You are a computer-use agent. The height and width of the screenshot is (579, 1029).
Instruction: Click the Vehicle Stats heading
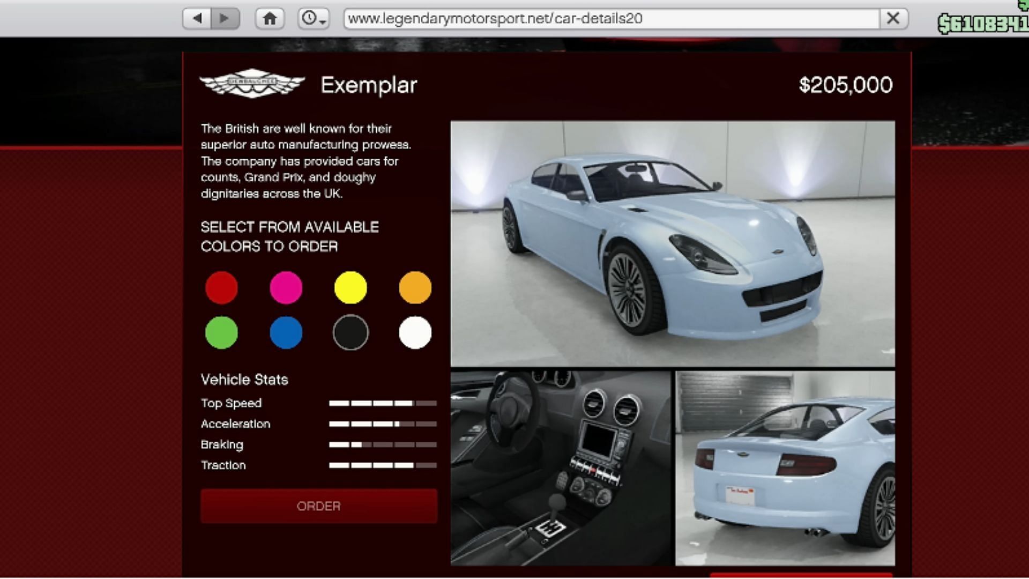pos(244,380)
